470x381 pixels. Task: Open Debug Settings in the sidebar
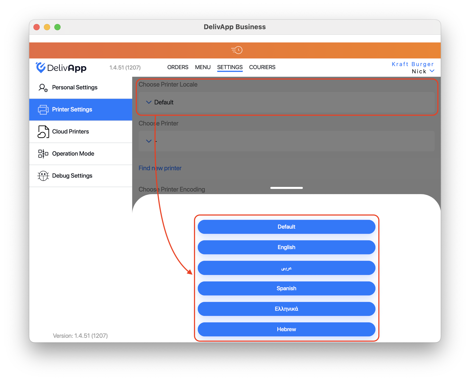tap(81, 176)
